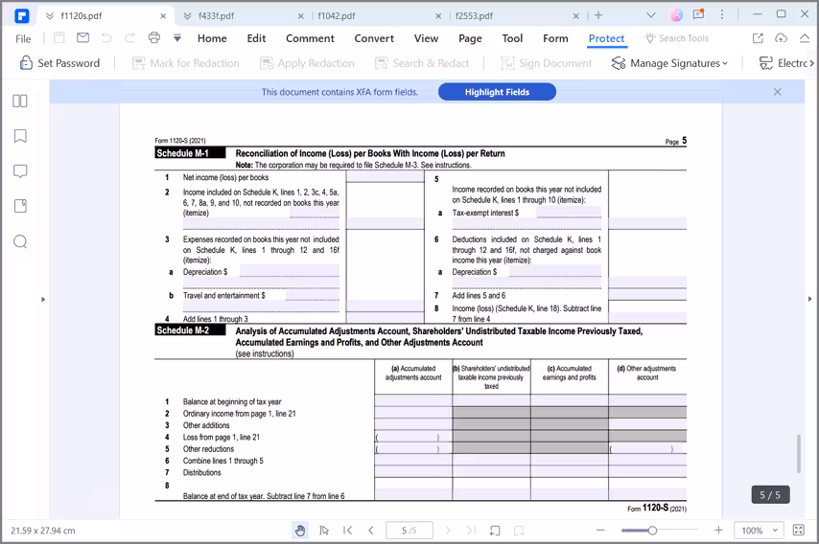This screenshot has height=544, width=819.
Task: Click Set Password button
Action: [x=59, y=63]
